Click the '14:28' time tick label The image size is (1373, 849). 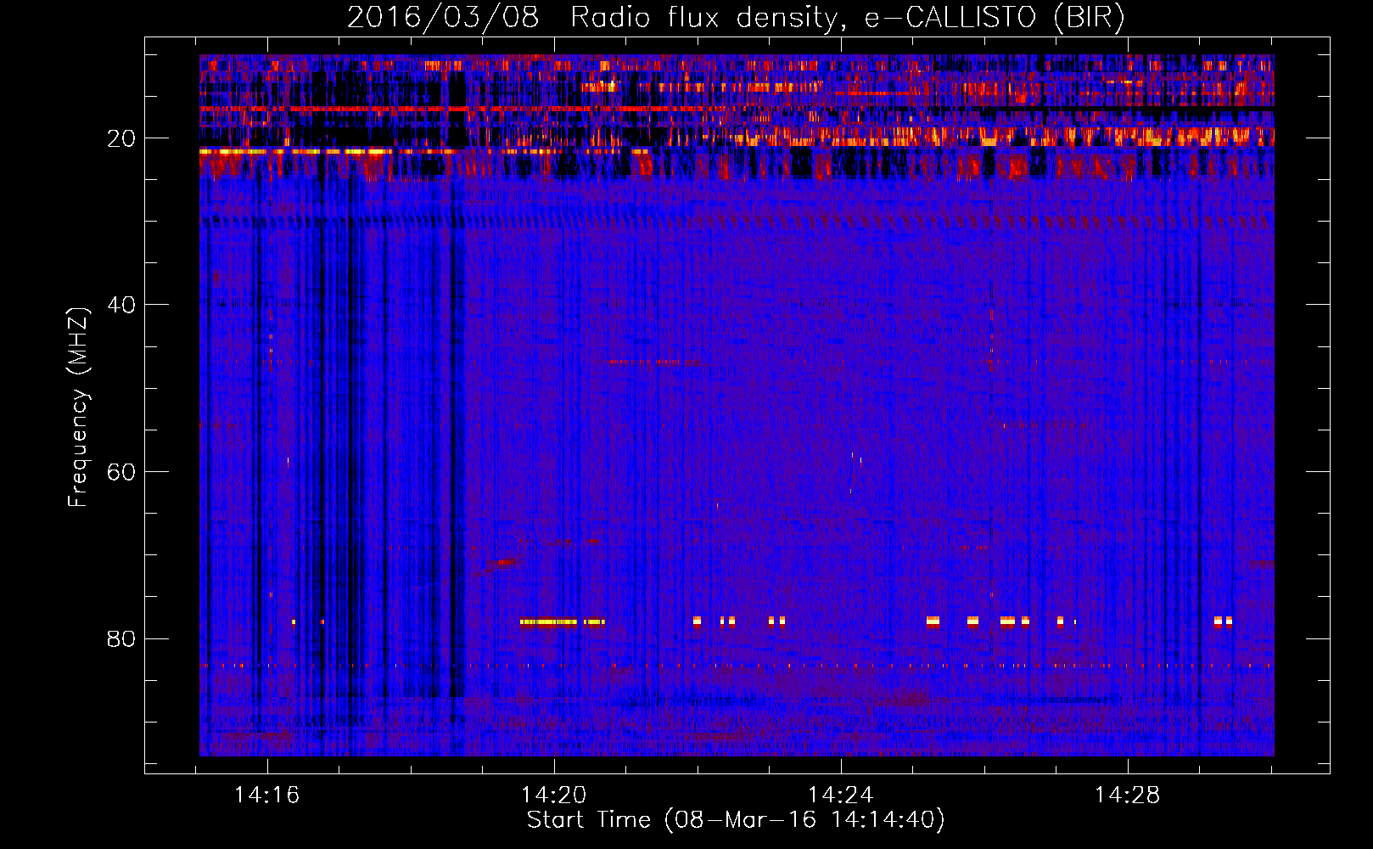1127,796
